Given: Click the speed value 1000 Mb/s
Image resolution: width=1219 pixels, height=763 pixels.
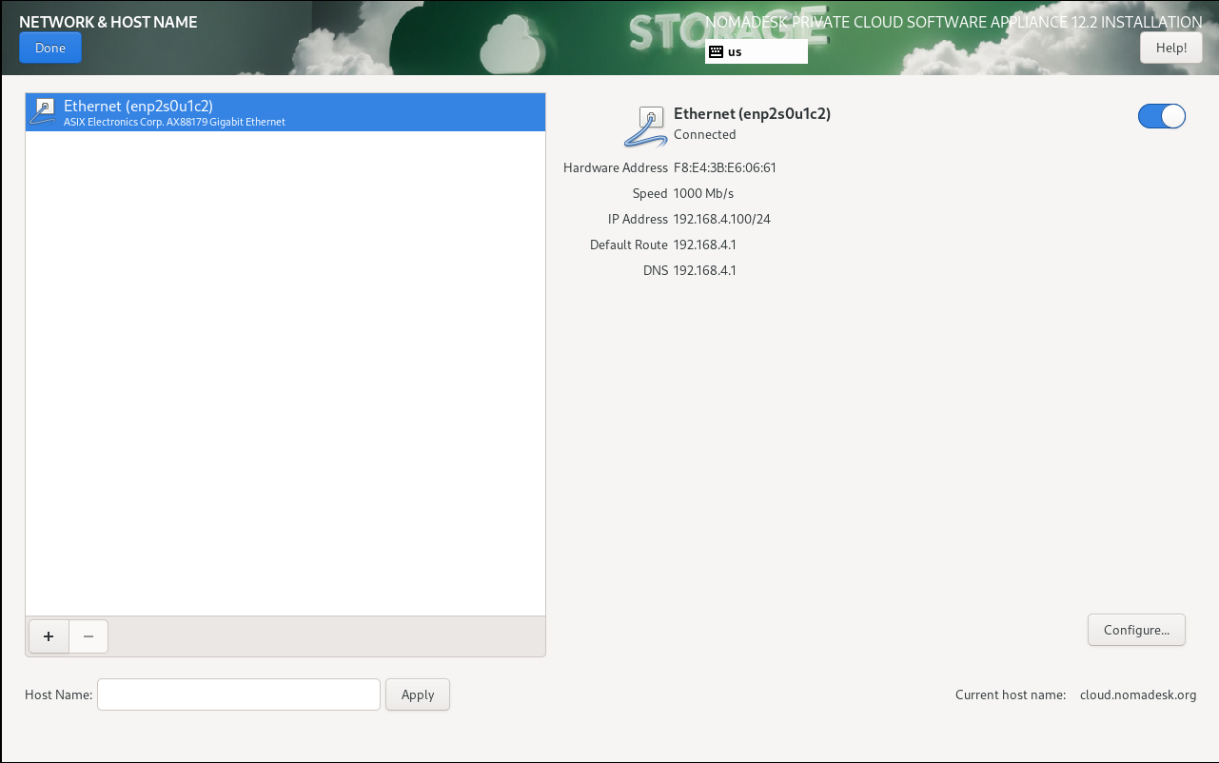Looking at the screenshot, I should pos(703,193).
